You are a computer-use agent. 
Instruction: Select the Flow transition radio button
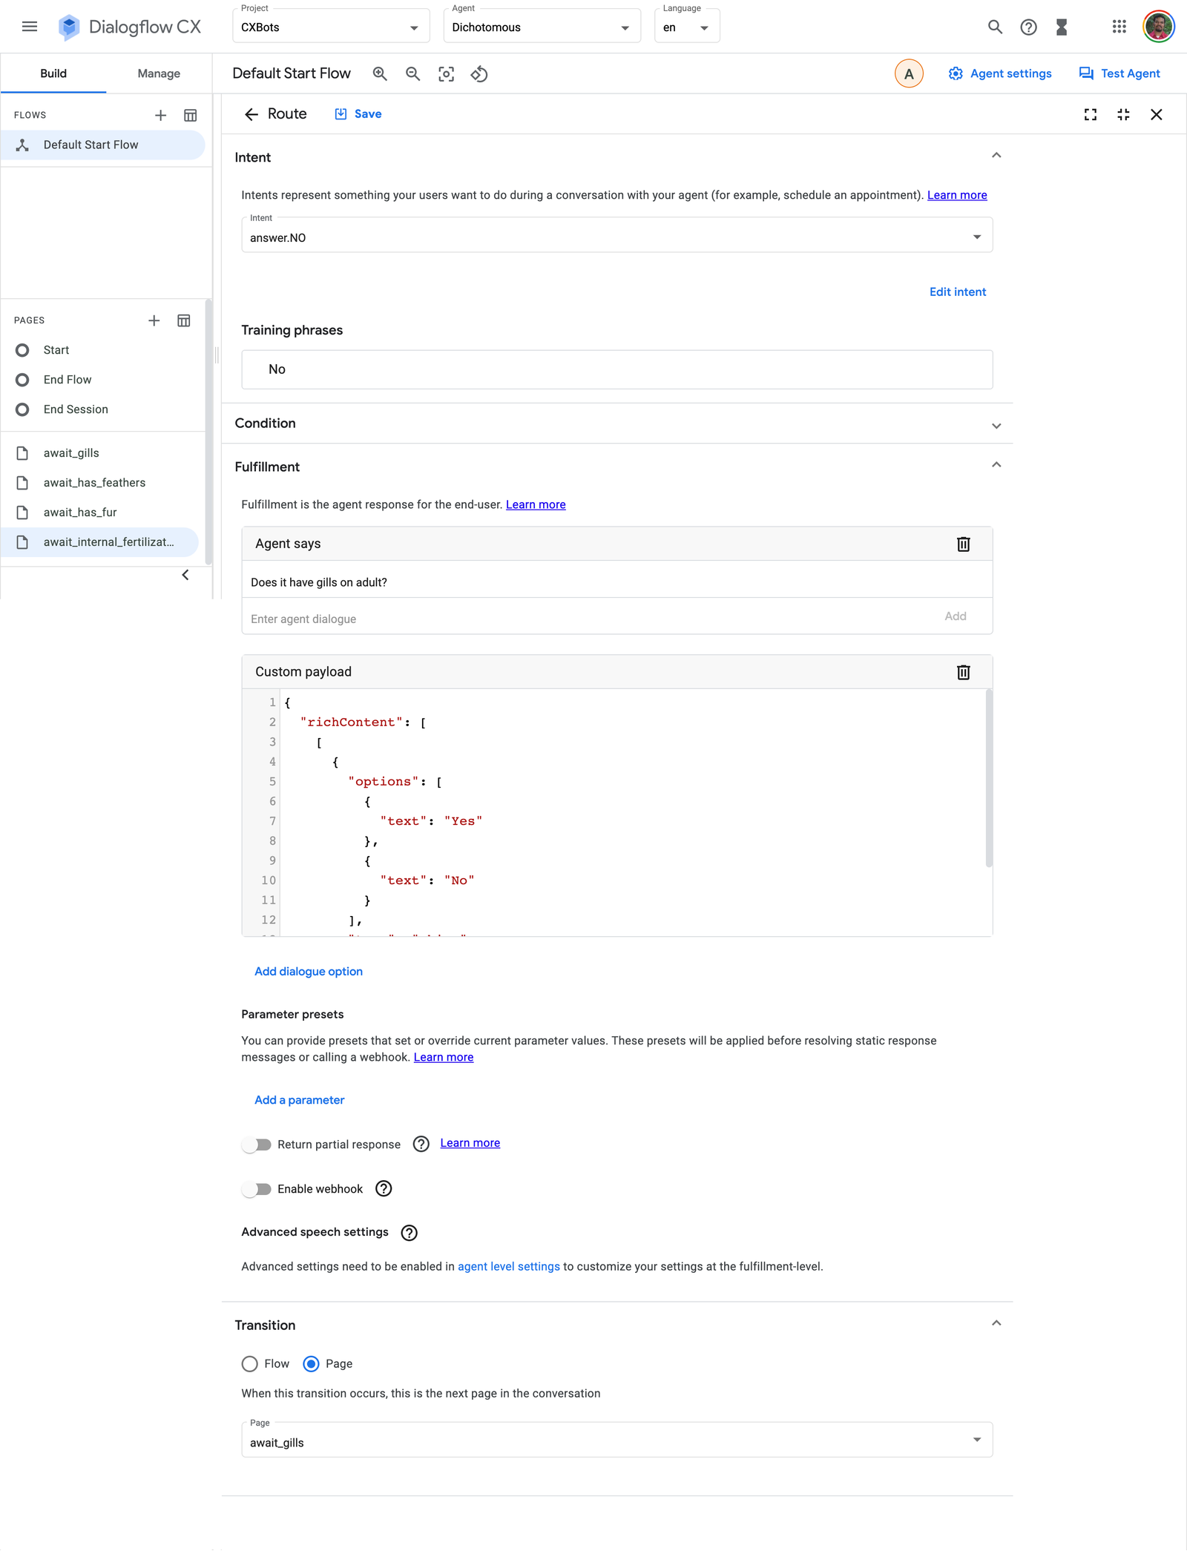tap(250, 1364)
